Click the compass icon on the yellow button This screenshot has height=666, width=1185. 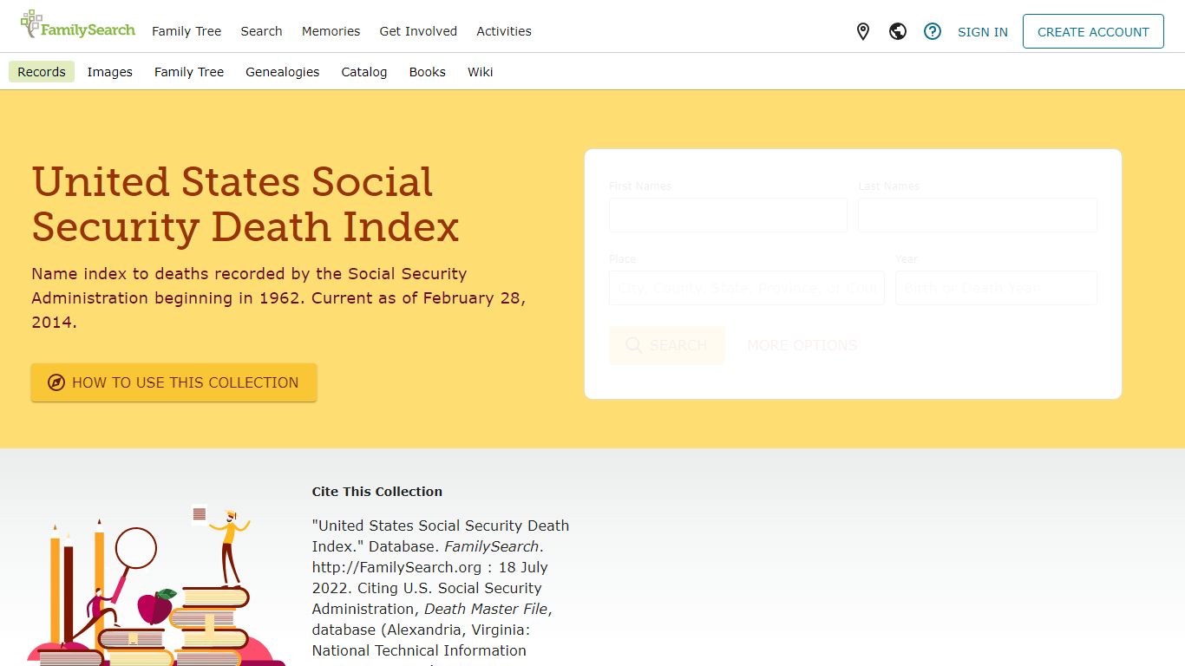(x=54, y=382)
